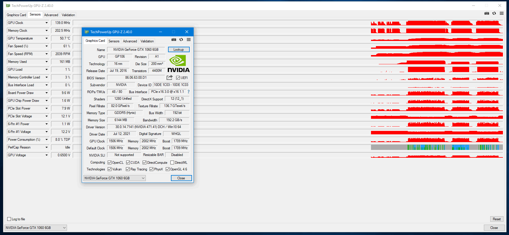The width and height of the screenshot is (509, 235).
Task: Toggle the UEFI checkbox
Action: tap(178, 78)
